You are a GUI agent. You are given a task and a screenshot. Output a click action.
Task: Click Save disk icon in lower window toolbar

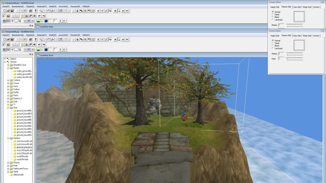click(x=12, y=39)
